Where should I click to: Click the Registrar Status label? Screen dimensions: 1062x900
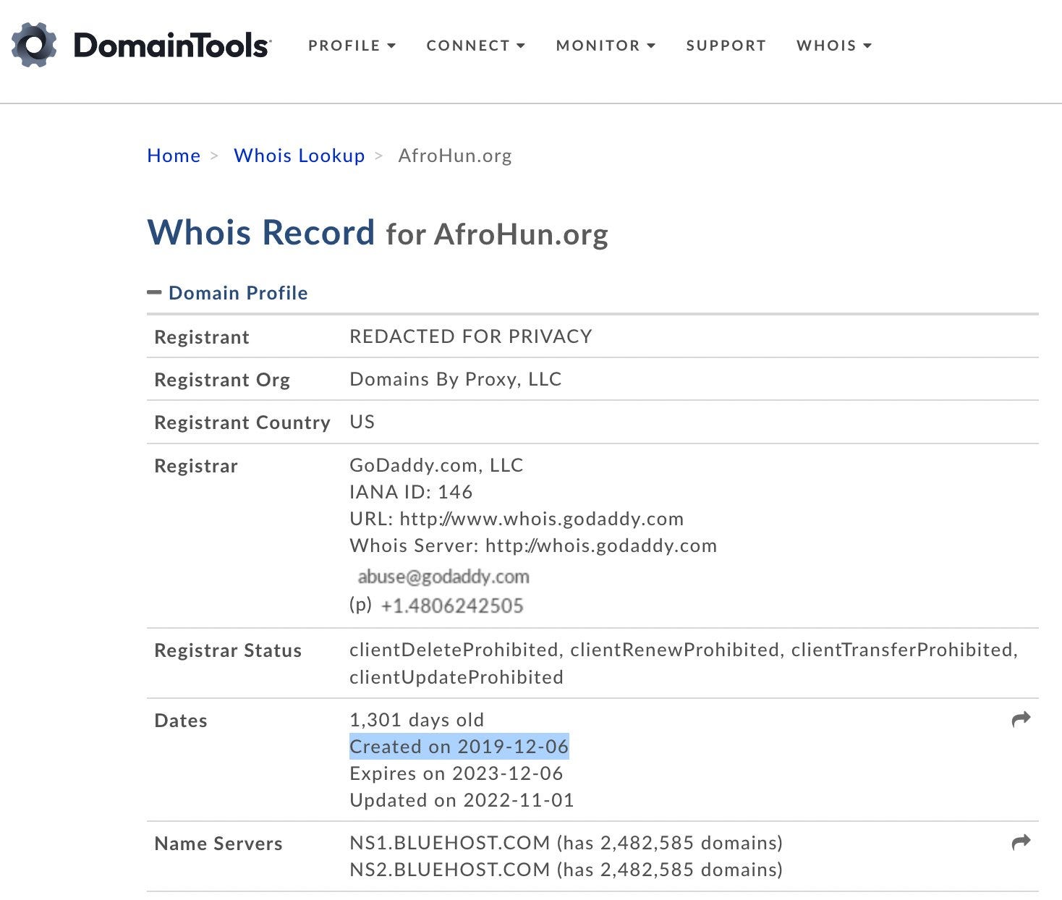[228, 650]
